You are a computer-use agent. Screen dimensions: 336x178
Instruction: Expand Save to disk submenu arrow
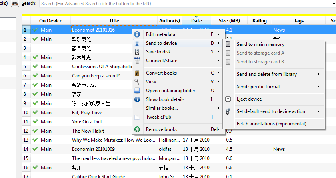click(x=218, y=52)
